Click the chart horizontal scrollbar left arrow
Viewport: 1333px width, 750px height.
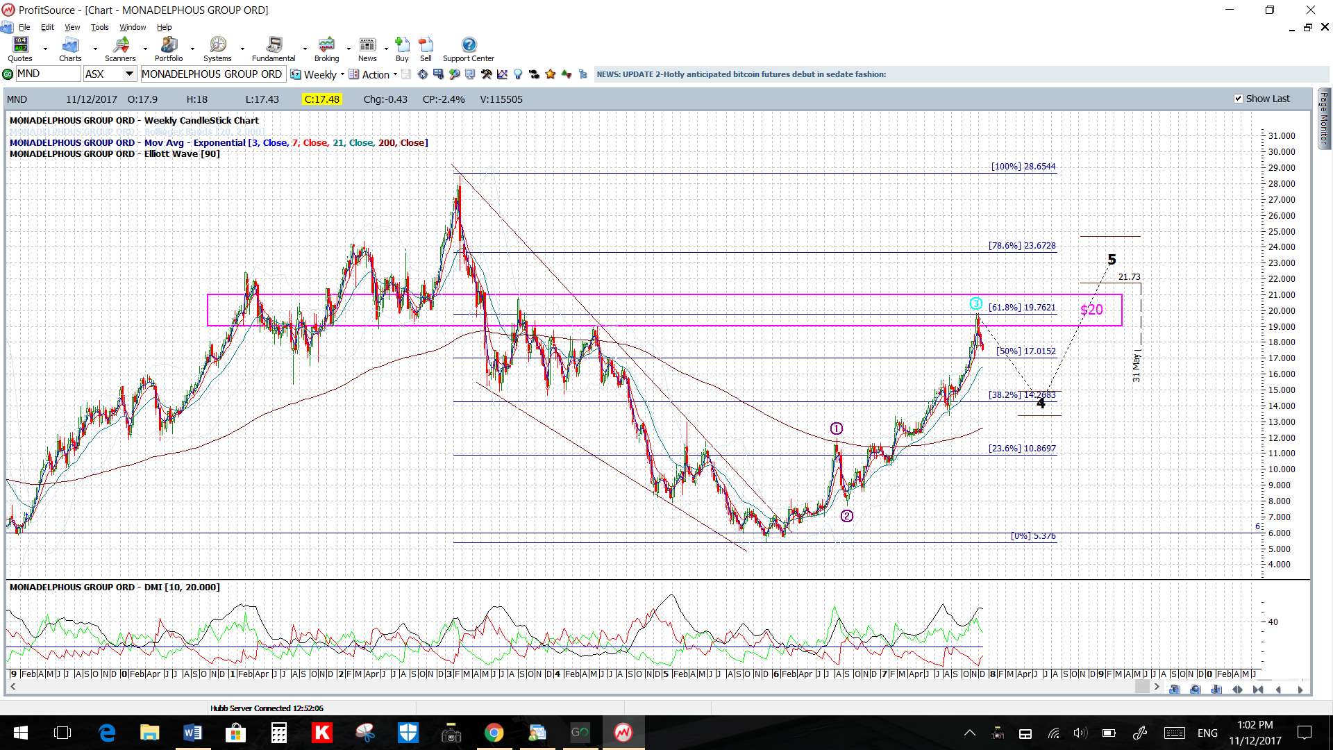tap(12, 687)
